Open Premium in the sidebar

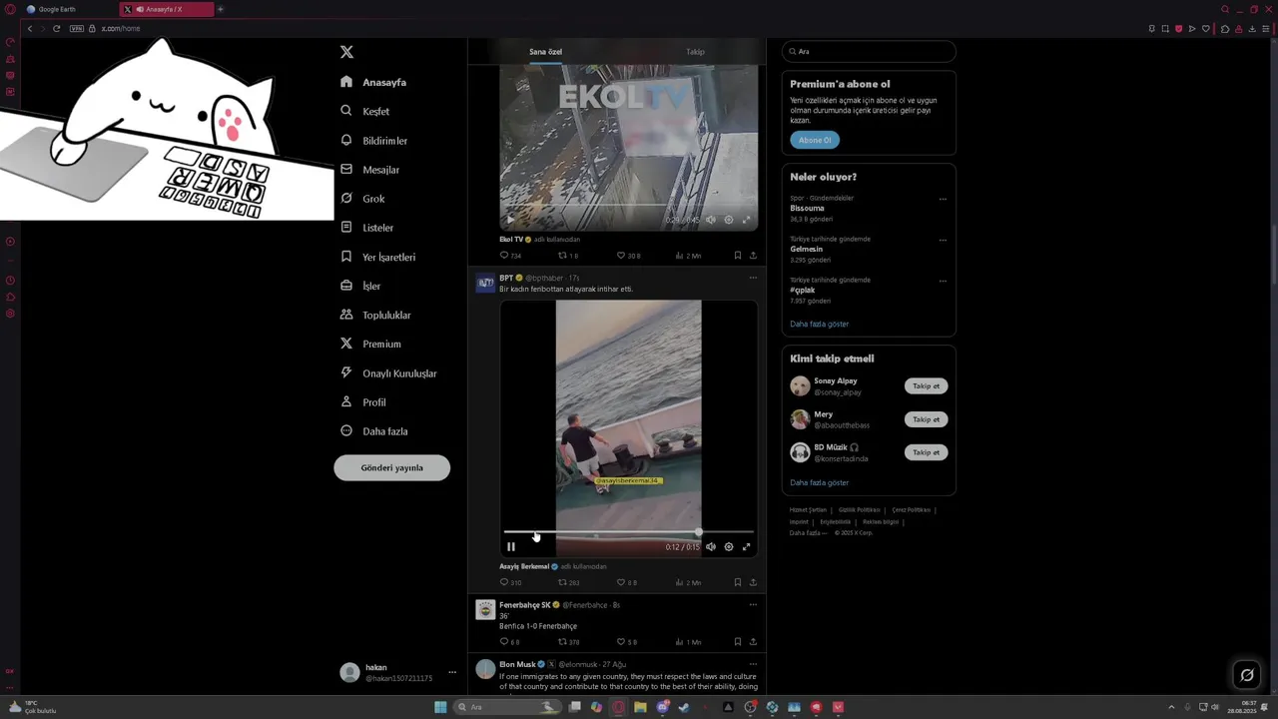pyautogui.click(x=370, y=344)
